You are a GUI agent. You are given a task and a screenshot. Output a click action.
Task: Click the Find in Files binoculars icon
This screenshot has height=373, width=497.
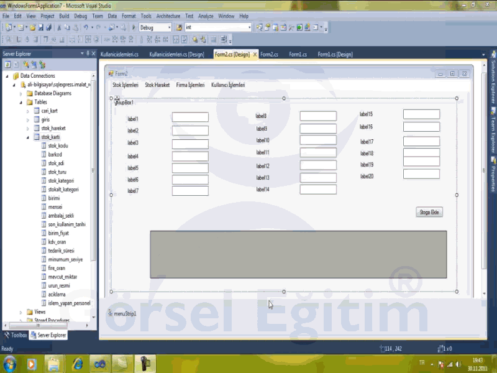pyautogui.click(x=179, y=27)
